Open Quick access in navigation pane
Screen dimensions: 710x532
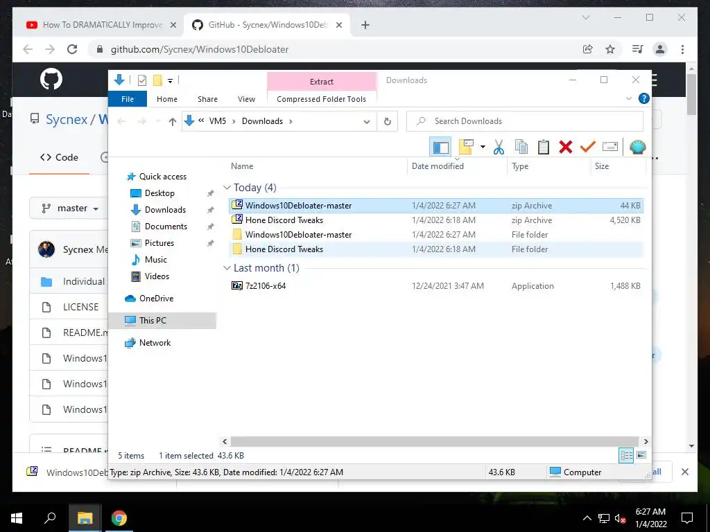157,177
